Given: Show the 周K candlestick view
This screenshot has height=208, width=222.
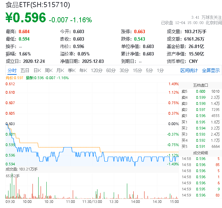Looking at the screenshot, I should [x=49, y=70].
